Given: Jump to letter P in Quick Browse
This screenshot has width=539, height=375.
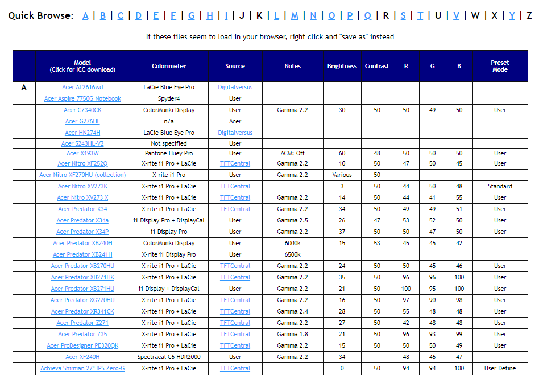Looking at the screenshot, I should 350,16.
